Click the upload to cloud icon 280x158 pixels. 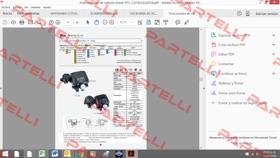click(13, 23)
